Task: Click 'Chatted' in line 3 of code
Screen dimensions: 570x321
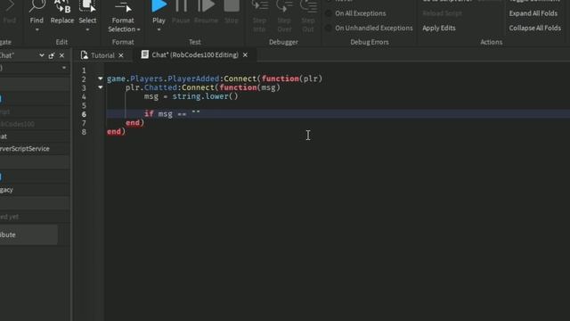Action: pos(160,87)
